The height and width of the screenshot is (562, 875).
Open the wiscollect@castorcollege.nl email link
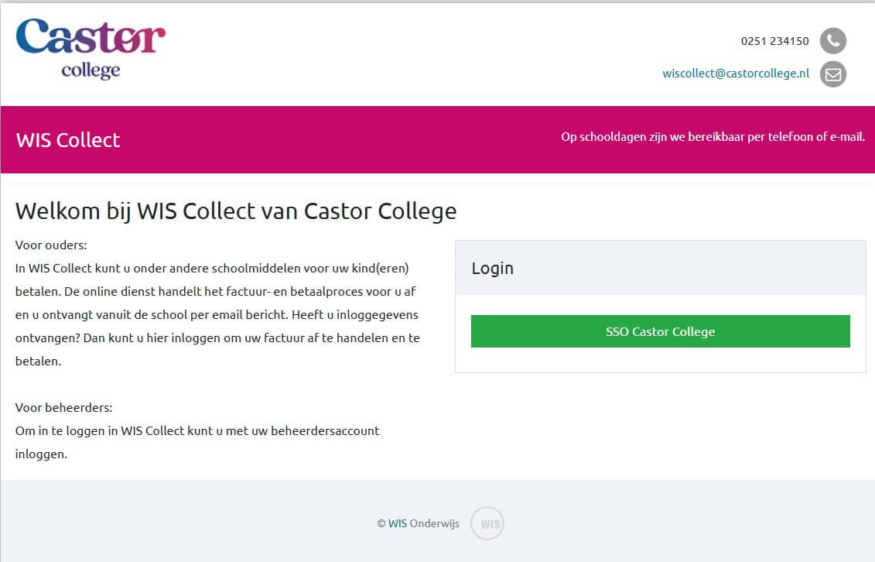pos(736,74)
